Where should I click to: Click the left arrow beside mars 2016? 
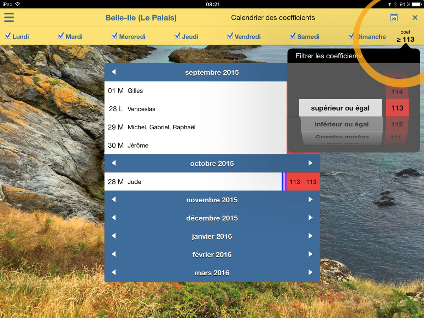click(113, 272)
